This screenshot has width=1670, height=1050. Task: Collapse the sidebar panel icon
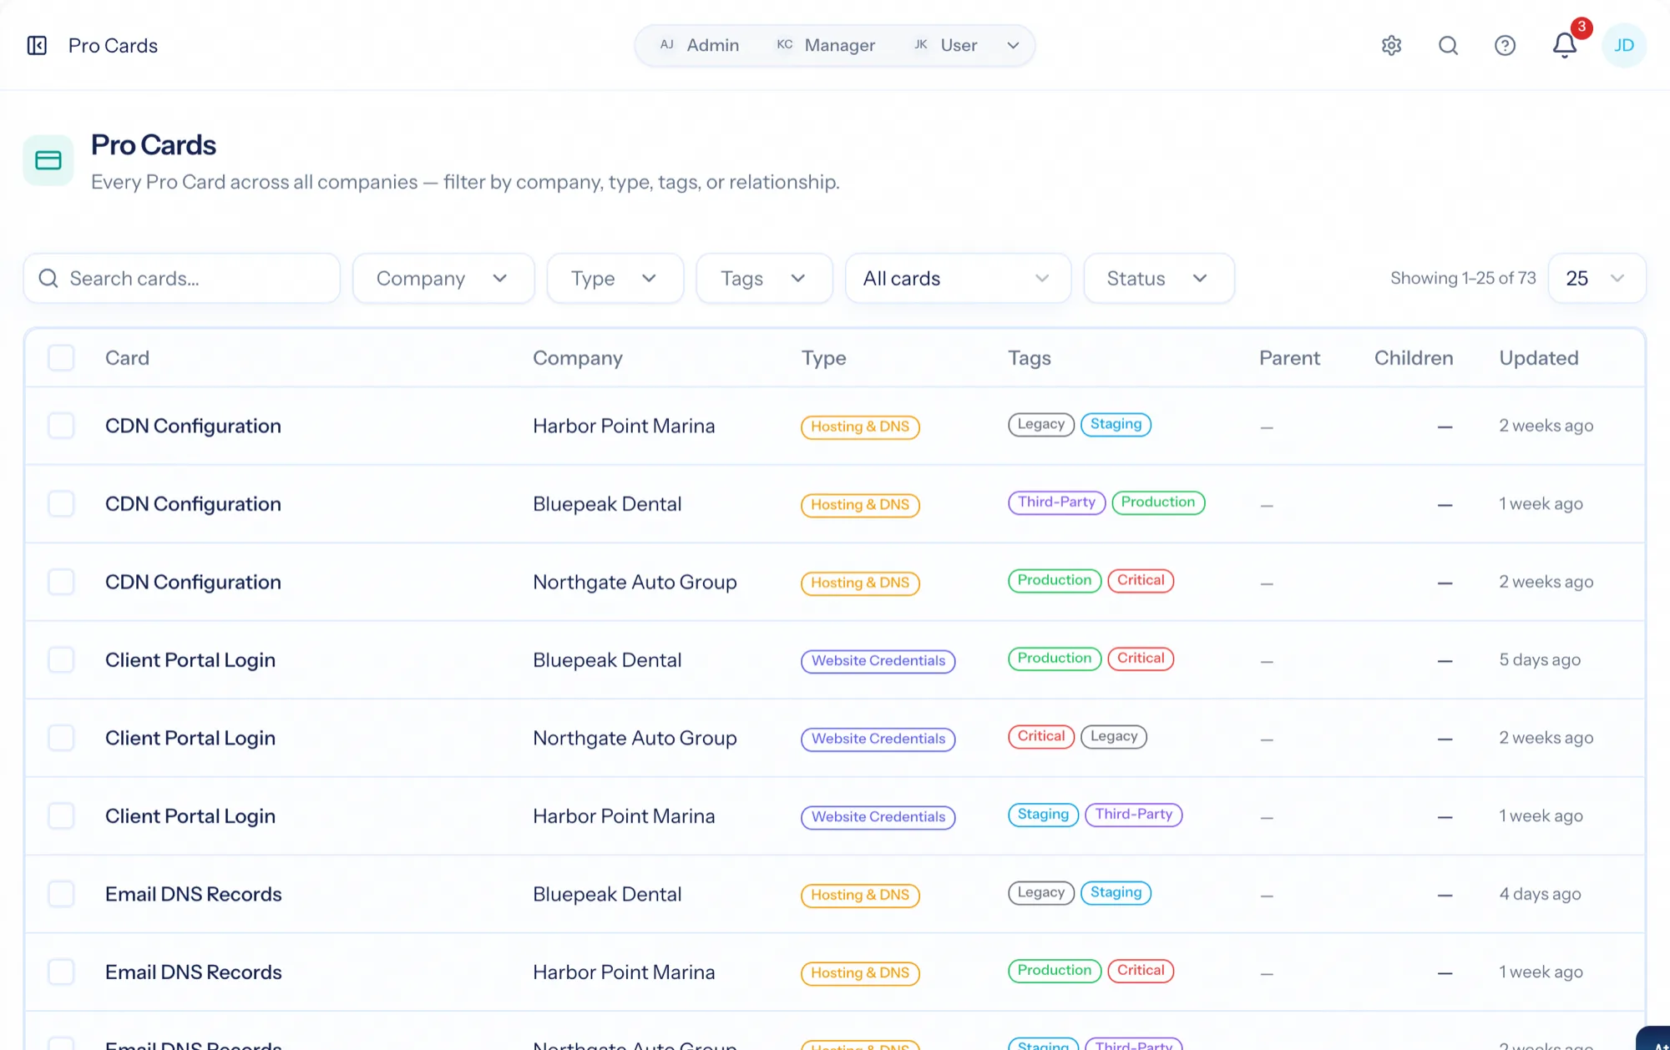pos(37,45)
